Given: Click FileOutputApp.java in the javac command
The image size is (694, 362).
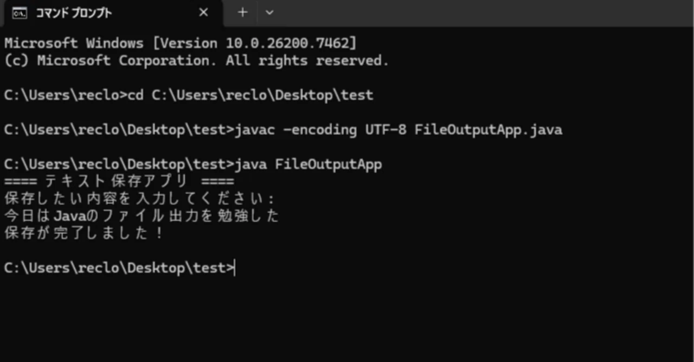Looking at the screenshot, I should (x=489, y=130).
